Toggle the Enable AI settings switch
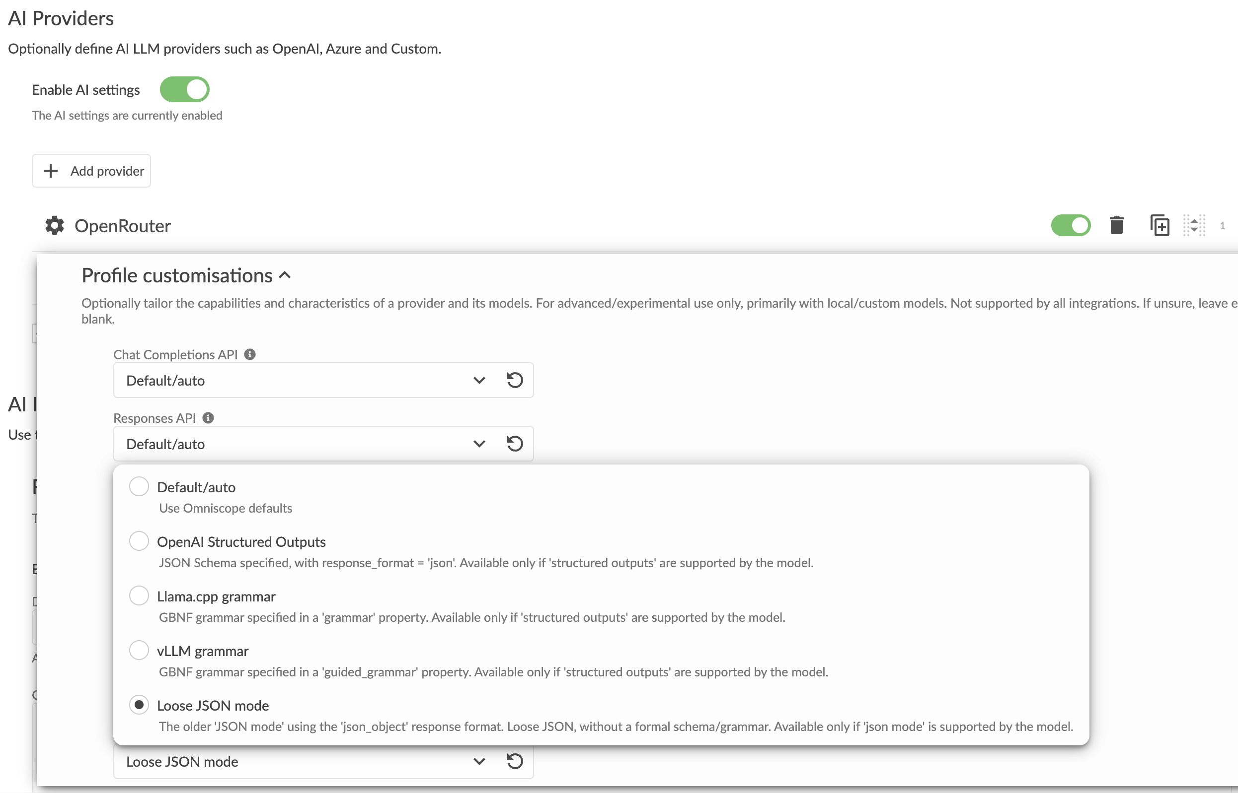The image size is (1238, 793). pos(184,90)
